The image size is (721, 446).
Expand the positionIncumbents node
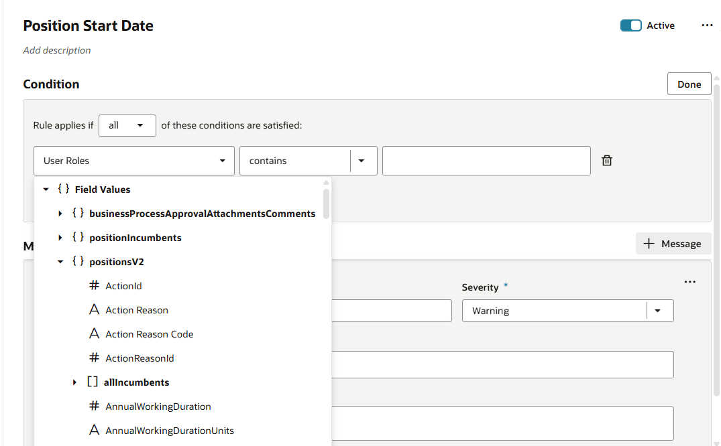(60, 238)
